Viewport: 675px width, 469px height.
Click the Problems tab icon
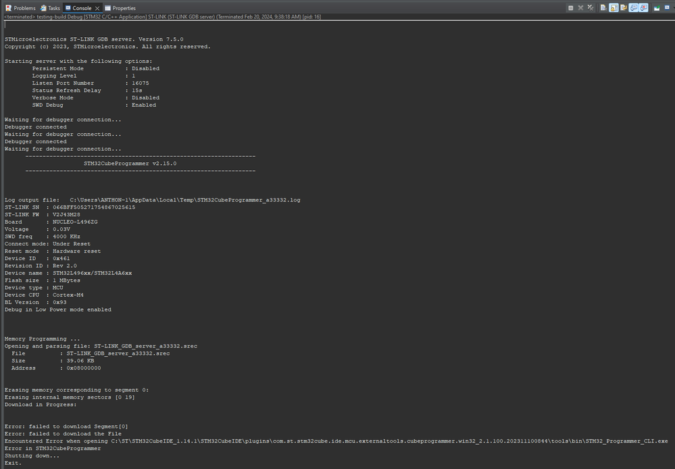point(8,8)
